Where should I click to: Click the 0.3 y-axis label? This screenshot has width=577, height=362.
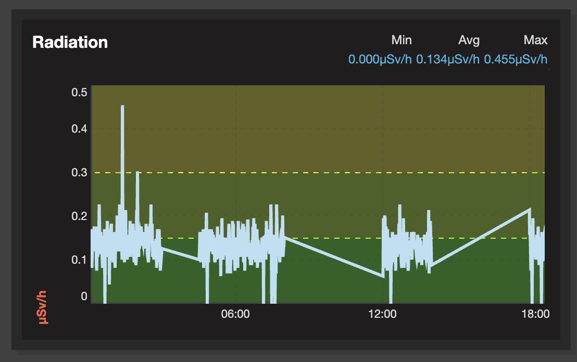click(x=79, y=172)
